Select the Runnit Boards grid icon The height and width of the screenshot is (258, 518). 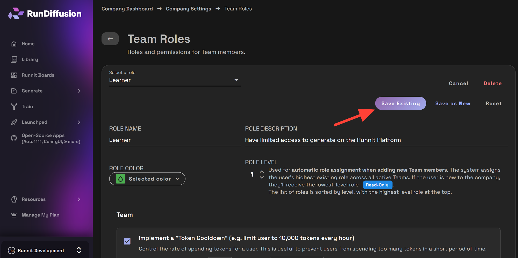[14, 75]
